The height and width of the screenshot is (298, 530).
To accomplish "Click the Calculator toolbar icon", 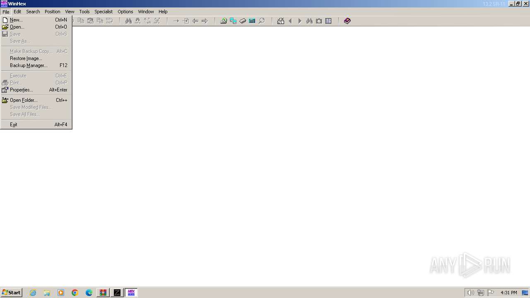I will tap(252, 21).
